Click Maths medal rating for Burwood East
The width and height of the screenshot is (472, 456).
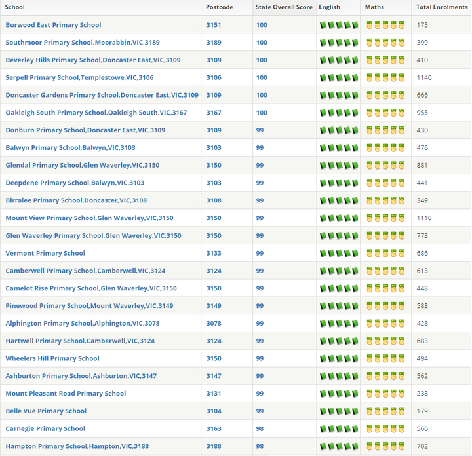coord(385,25)
